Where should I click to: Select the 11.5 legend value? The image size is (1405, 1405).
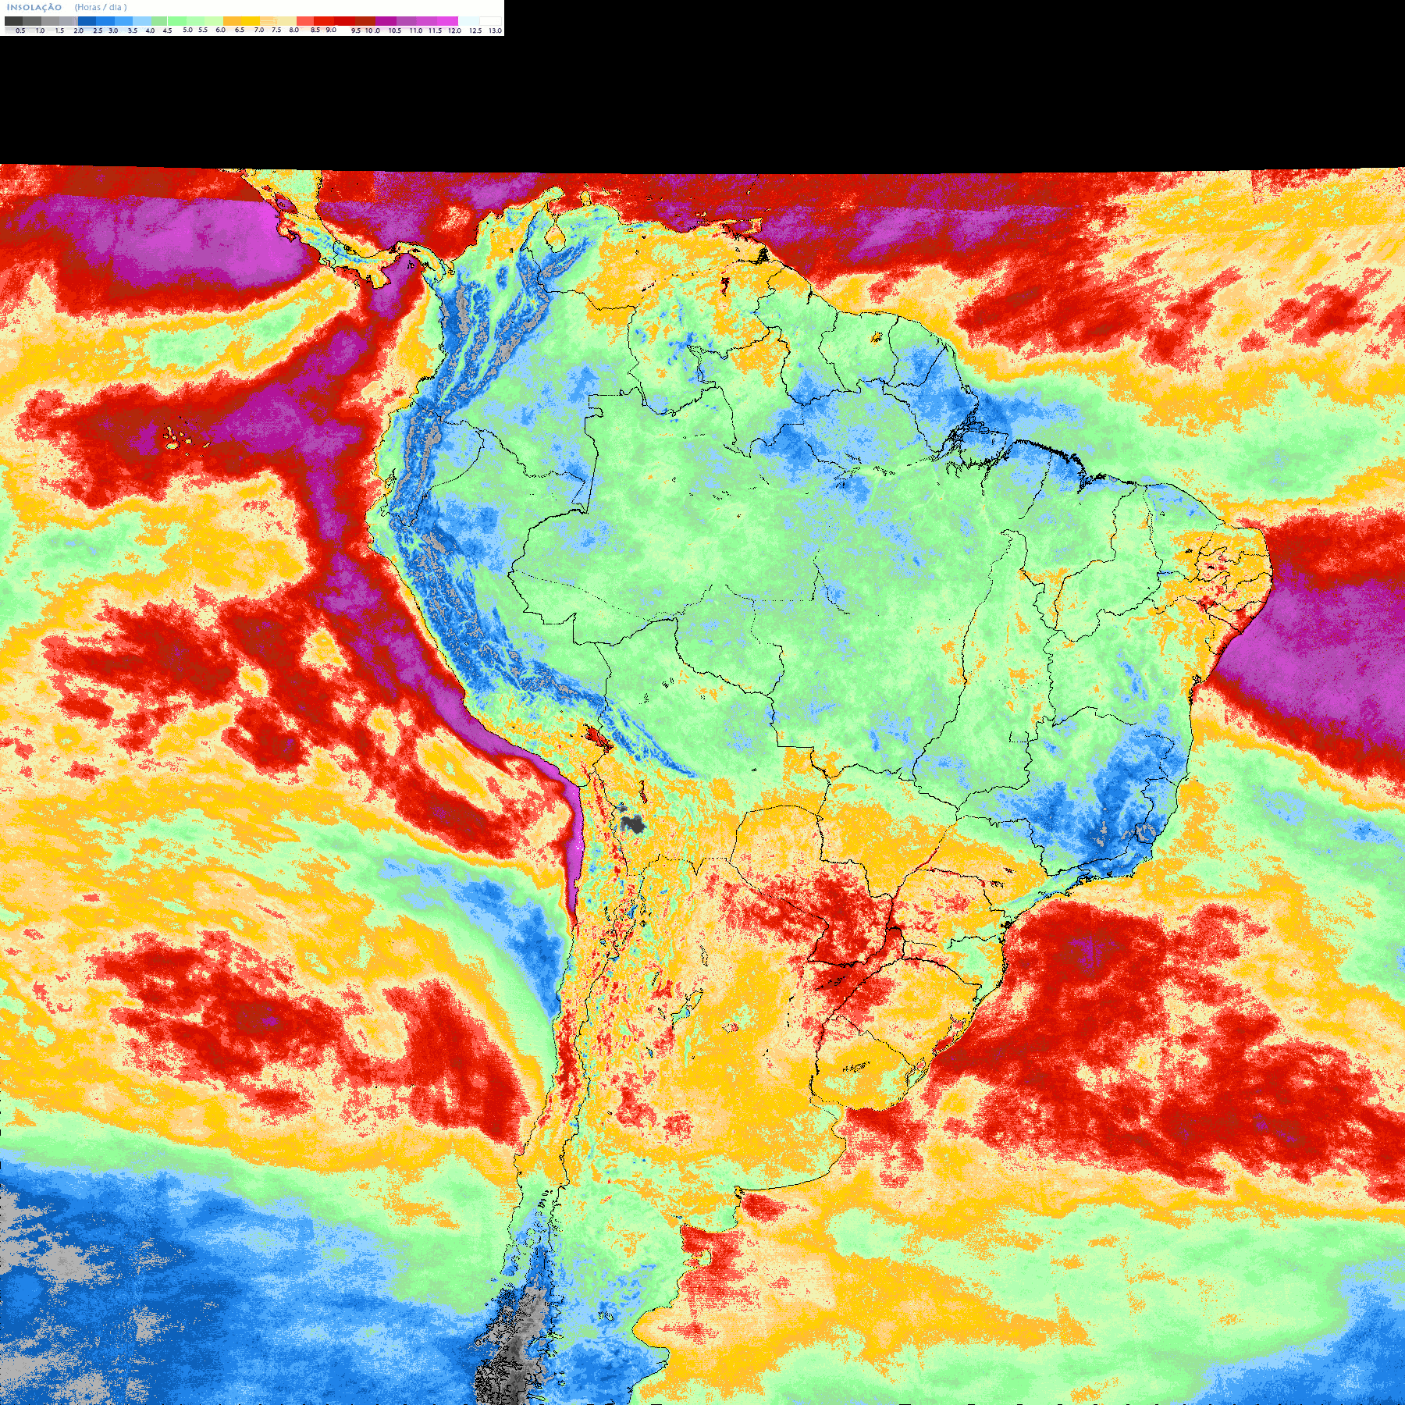tap(435, 30)
